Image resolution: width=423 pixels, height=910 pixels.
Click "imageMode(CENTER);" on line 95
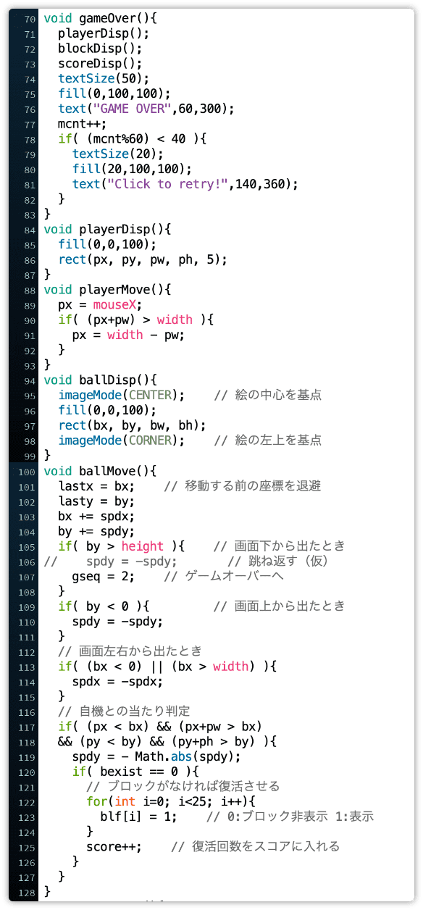(x=122, y=395)
